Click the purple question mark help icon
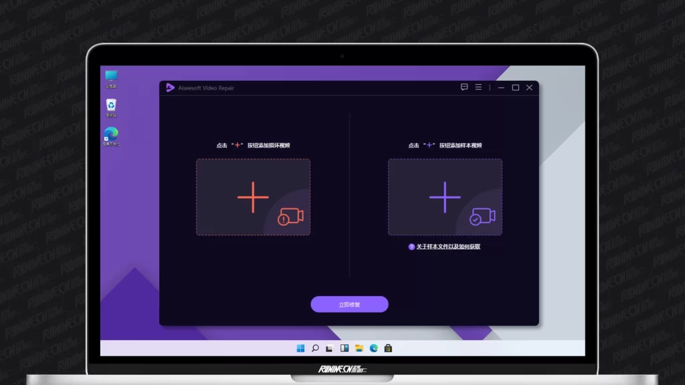This screenshot has height=385, width=685. pyautogui.click(x=411, y=247)
